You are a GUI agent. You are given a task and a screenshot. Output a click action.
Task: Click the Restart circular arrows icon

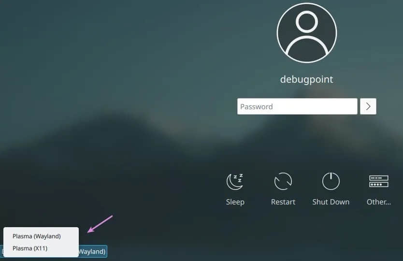(283, 181)
